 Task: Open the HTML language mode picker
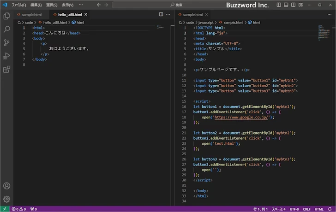coord(319,209)
